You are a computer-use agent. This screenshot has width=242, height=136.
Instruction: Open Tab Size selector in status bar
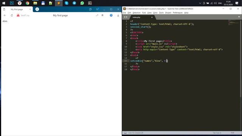pyautogui.click(x=217, y=133)
